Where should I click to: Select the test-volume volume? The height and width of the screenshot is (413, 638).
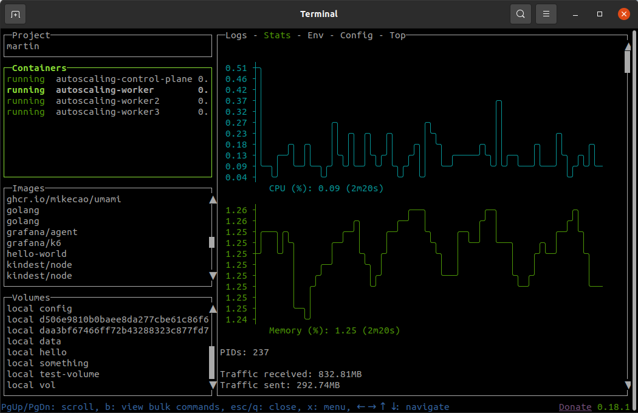(69, 374)
